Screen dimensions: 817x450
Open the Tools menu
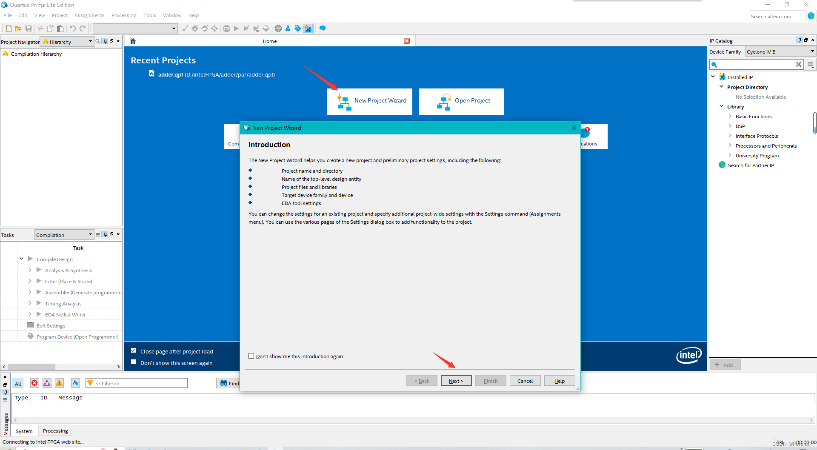coord(149,15)
